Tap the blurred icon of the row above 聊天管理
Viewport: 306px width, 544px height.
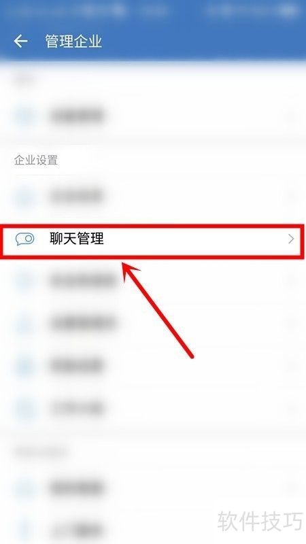click(25, 197)
